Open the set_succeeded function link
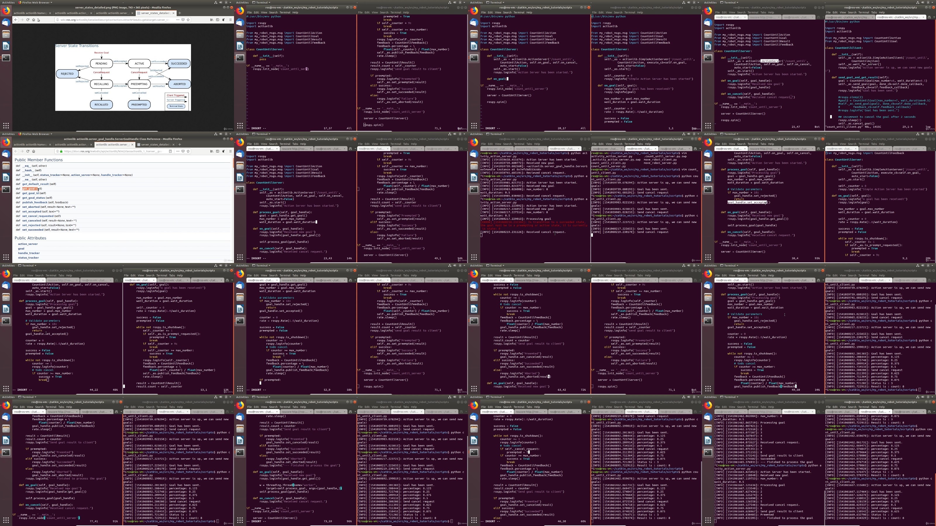Screen dimensions: 936x526 pyautogui.click(x=33, y=229)
